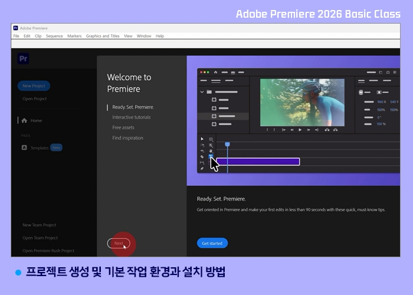
Task: Click New Team Project
Action: tap(40, 225)
